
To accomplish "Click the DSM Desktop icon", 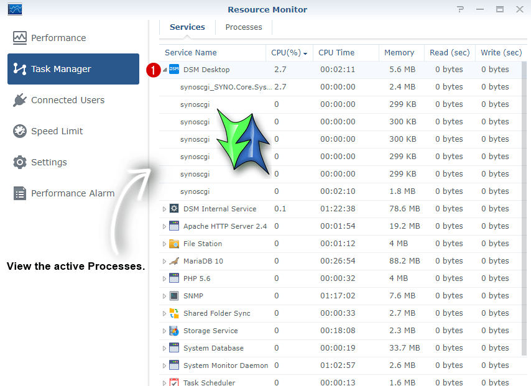I will 174,69.
